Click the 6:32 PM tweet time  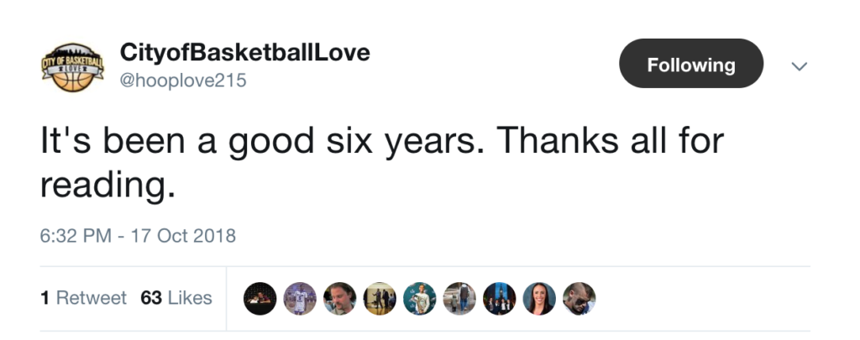pos(76,236)
